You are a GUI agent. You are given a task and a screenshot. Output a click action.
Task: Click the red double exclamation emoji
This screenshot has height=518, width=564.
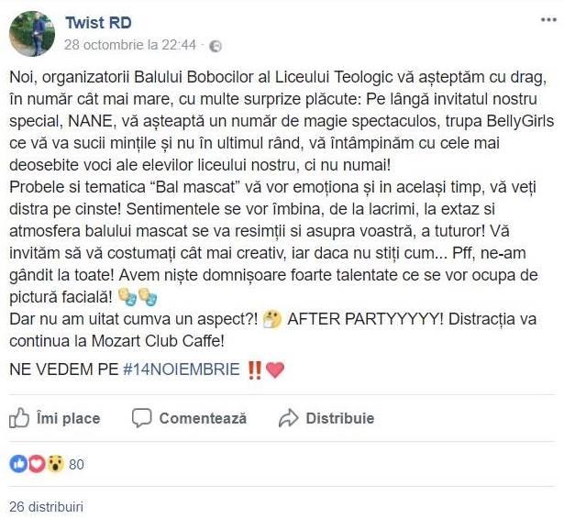click(254, 369)
